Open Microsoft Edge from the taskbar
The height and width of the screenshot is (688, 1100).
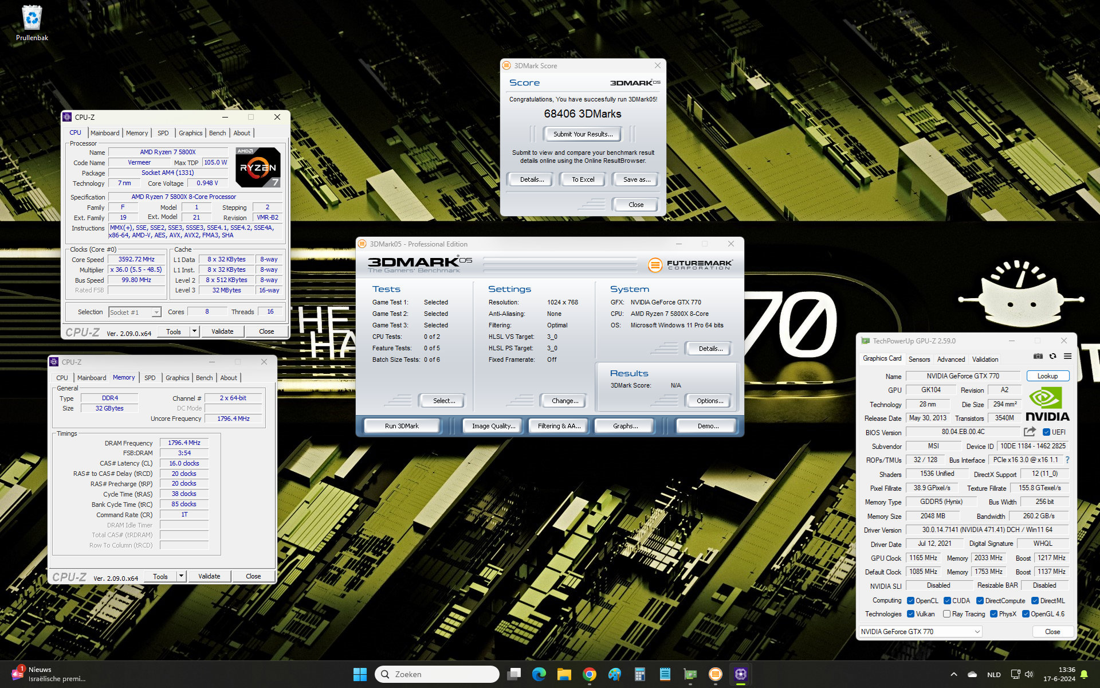pos(539,674)
